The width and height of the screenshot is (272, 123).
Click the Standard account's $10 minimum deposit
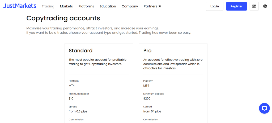[71, 98]
